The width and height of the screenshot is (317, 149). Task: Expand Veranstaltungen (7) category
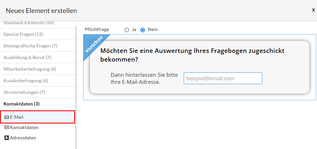pyautogui.click(x=24, y=92)
